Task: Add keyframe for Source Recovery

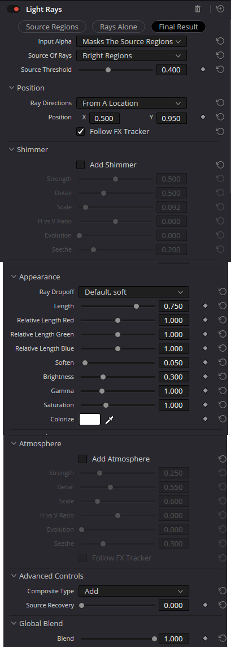Action: tap(205, 605)
